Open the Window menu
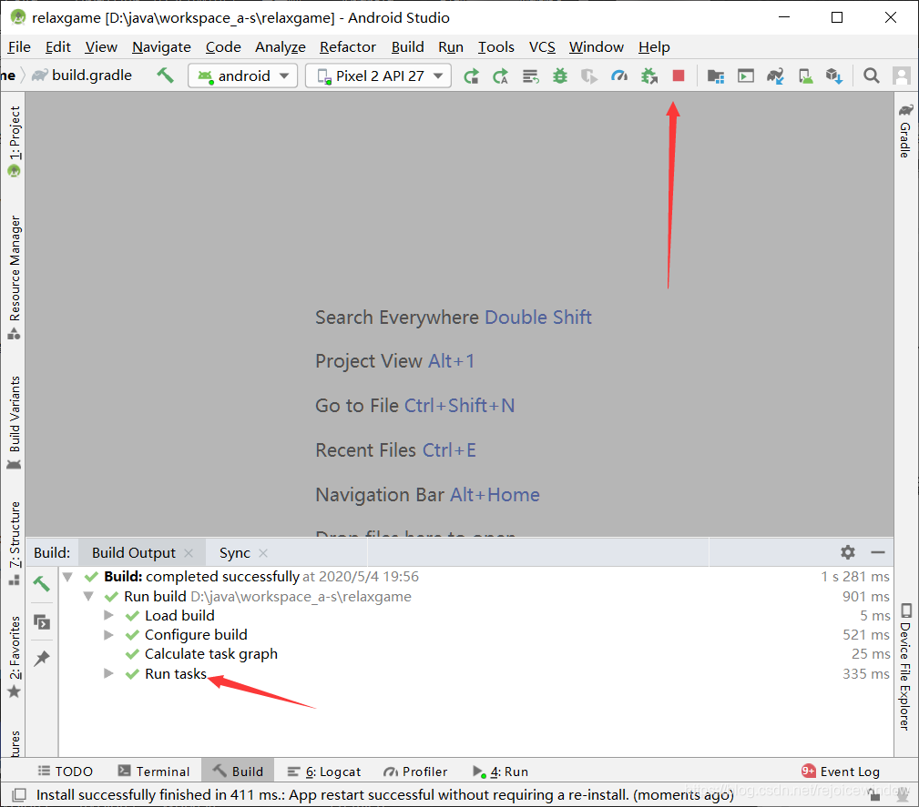Screen dimensions: 919x807 coord(596,46)
